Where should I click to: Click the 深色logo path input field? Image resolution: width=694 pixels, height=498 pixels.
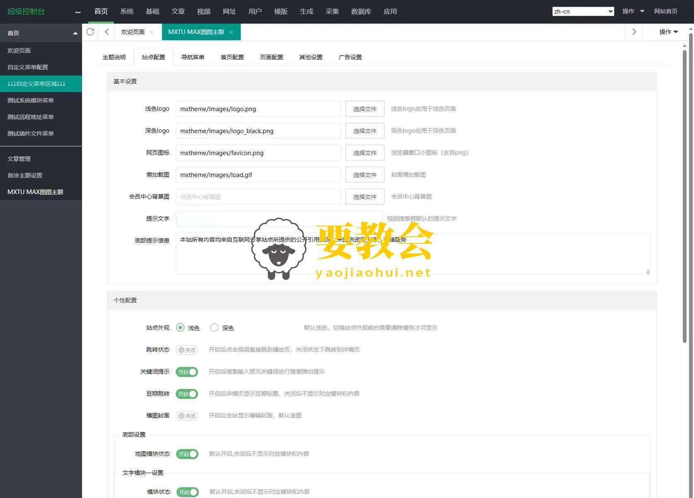pos(259,131)
